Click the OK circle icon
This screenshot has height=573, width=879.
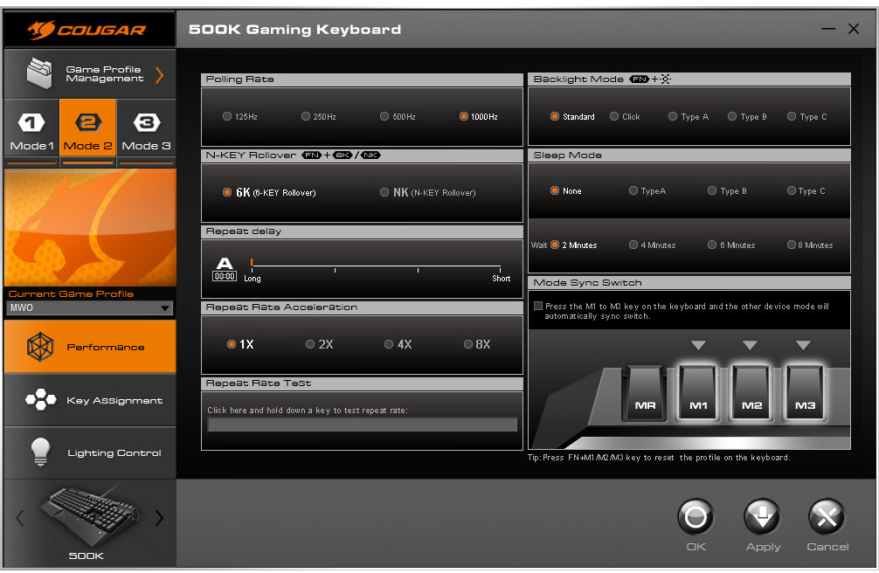pyautogui.click(x=696, y=518)
